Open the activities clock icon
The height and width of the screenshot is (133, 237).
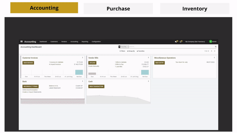181,42
